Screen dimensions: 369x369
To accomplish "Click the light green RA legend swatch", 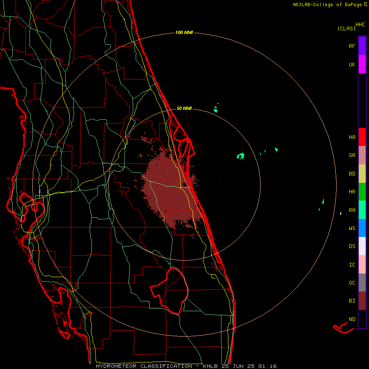I will (x=362, y=210).
